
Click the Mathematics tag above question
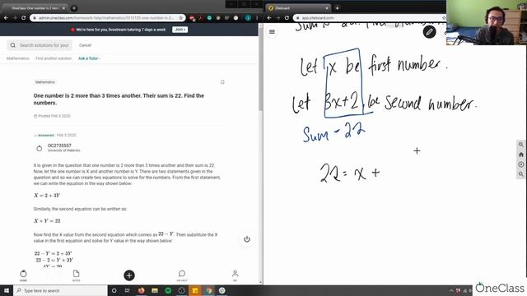point(45,82)
